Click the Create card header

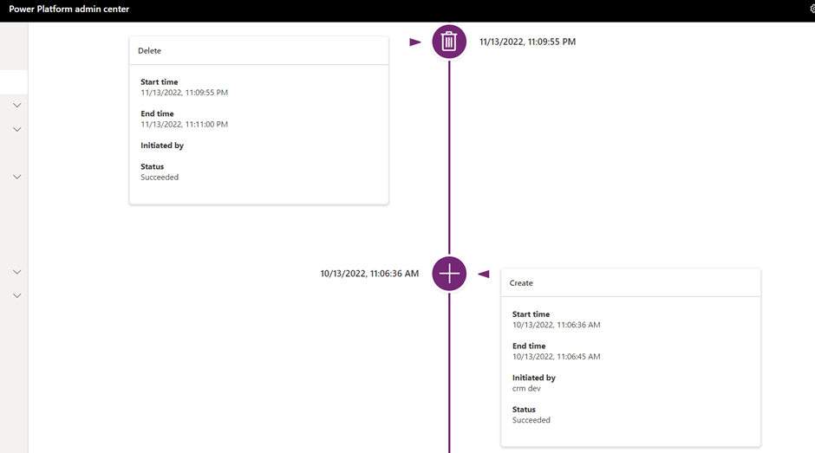coord(521,283)
